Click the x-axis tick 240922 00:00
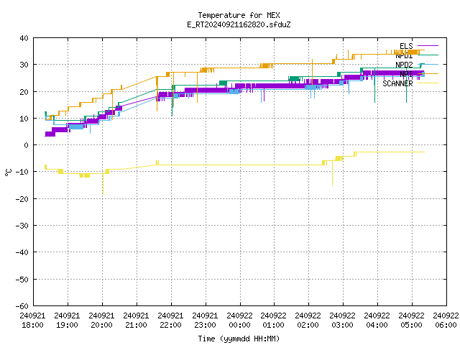This screenshot has height=345, width=460. click(239, 321)
